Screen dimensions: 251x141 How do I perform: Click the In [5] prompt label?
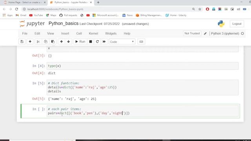point(38,83)
